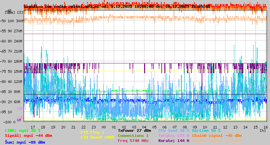270x145 pixels.
Task: Click the Chain0 signal -45 dBm legend label
Action: coord(216,136)
